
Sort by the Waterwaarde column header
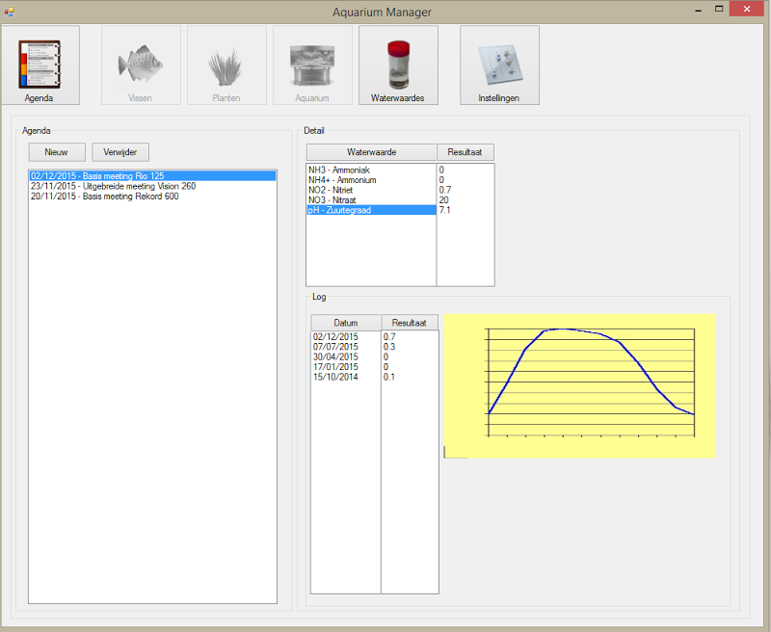click(370, 151)
